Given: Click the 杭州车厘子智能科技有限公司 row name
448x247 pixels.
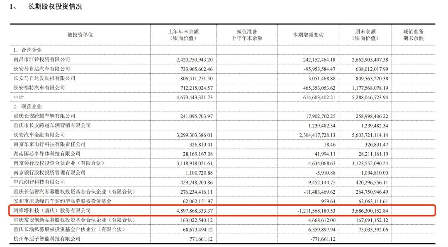Looking at the screenshot, I should click(47, 239).
